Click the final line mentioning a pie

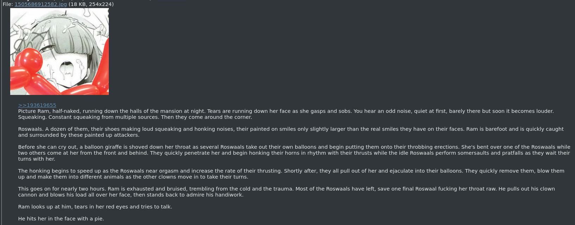61,219
